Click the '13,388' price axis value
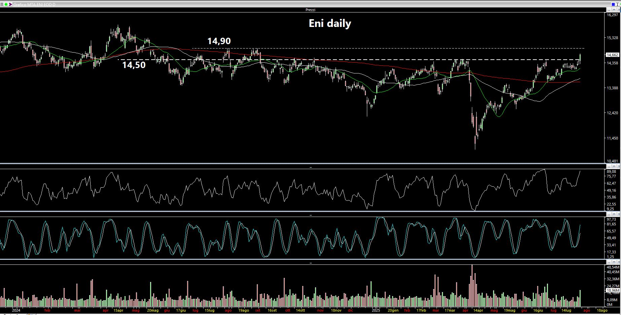This screenshot has width=621, height=315. tap(613, 88)
